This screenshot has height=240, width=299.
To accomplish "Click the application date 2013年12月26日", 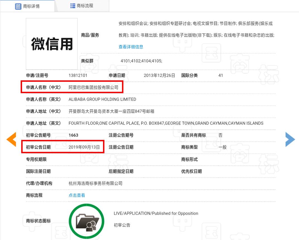I will click(159, 75).
